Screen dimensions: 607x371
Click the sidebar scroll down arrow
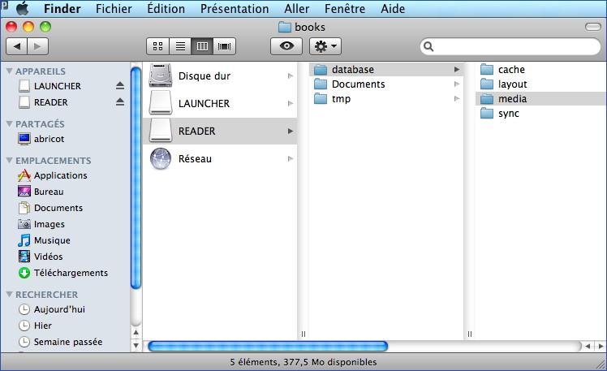click(x=136, y=345)
